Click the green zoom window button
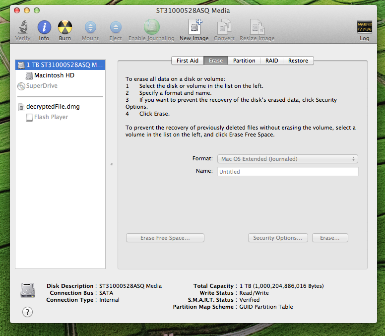Viewport: 385px width, 336px height. tap(37, 10)
